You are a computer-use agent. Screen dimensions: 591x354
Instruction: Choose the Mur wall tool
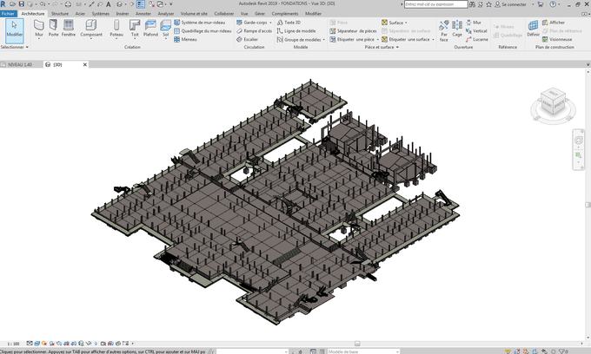click(39, 29)
